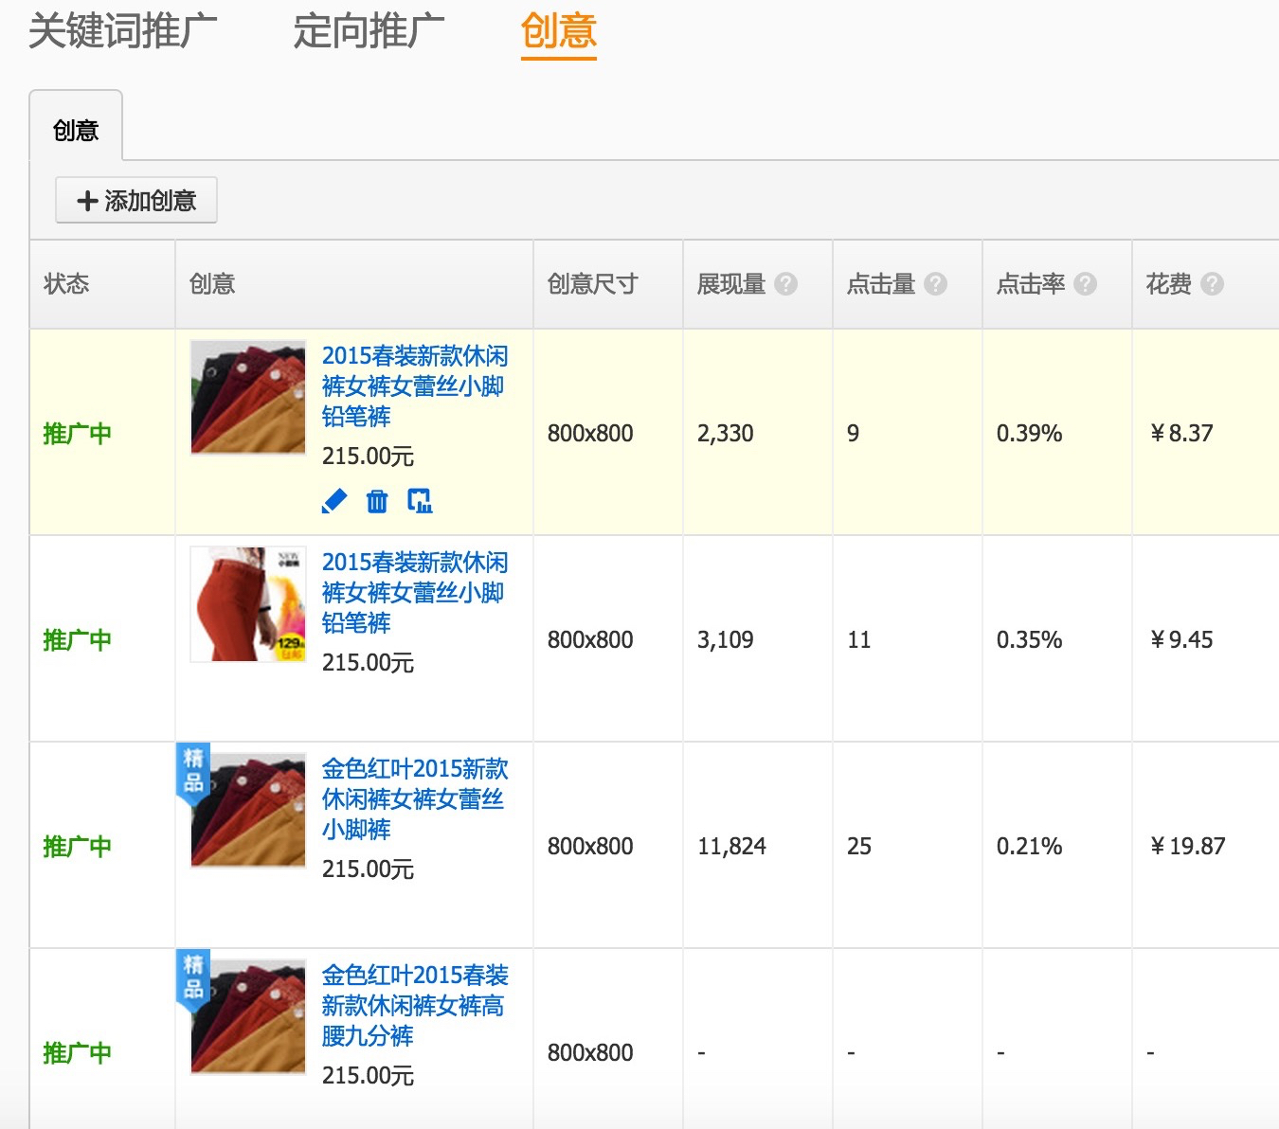This screenshot has height=1129, width=1279.
Task: Click help icon next to 花费 header
Action: point(1212,284)
